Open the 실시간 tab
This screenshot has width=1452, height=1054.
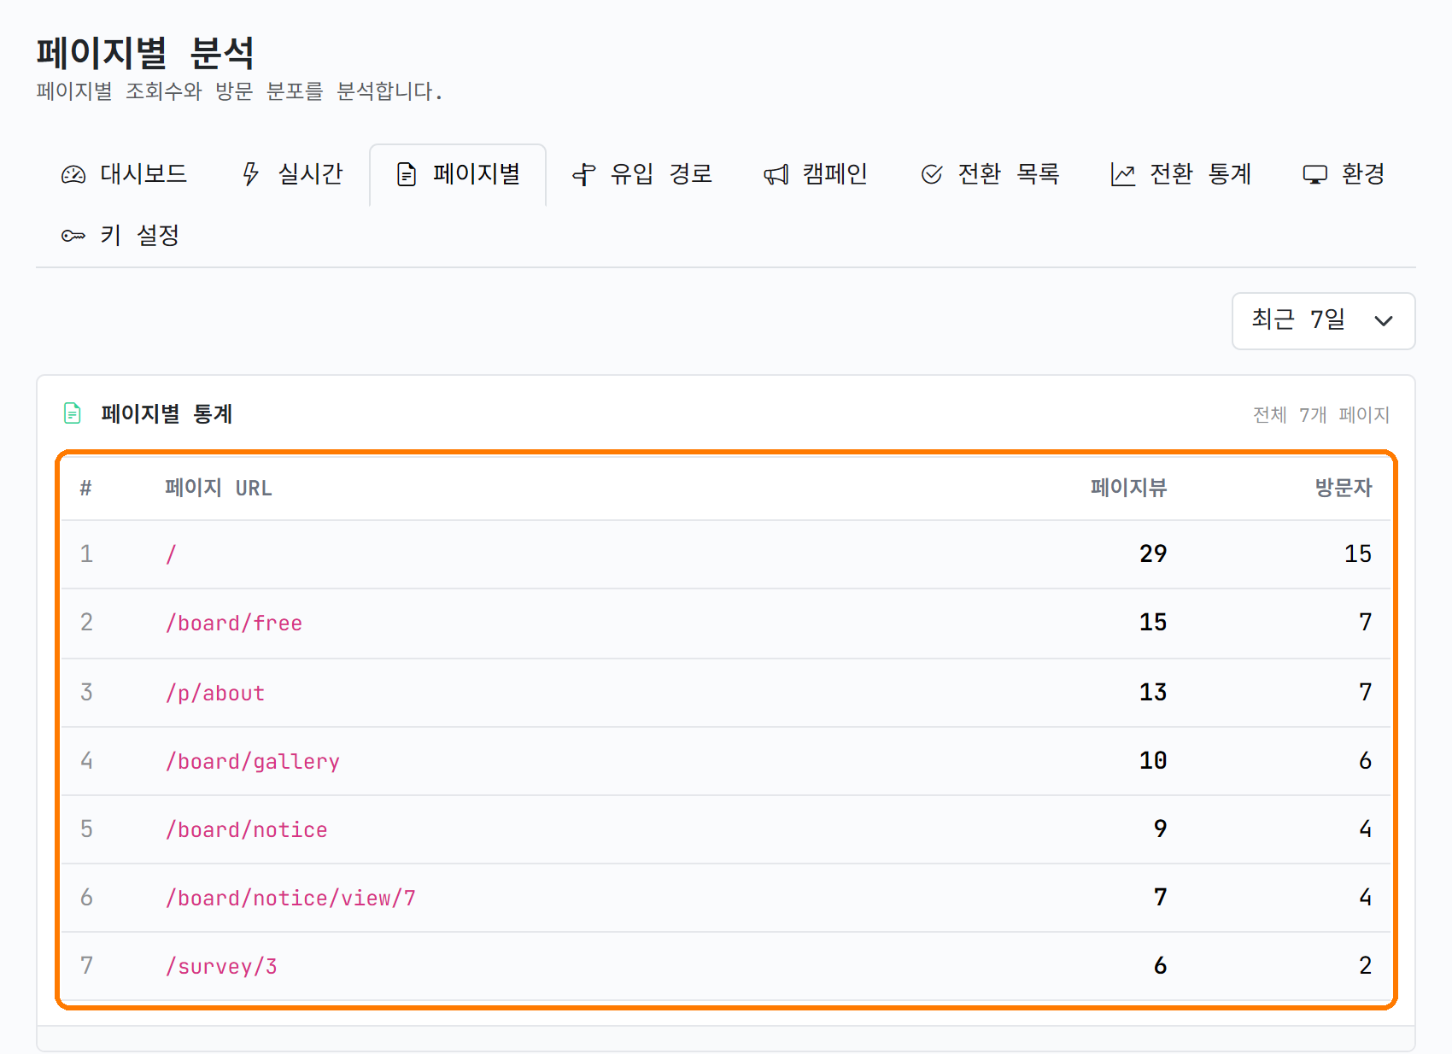pyautogui.click(x=293, y=174)
